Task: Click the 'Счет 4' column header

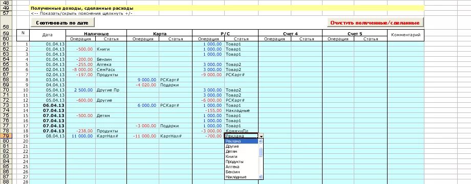Action: click(290, 34)
